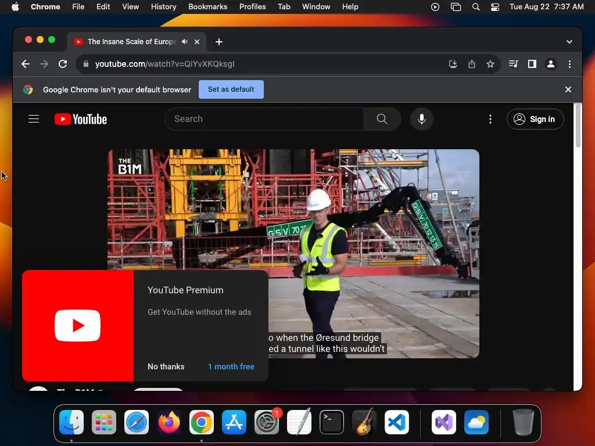Mute tab via speaker icon

(x=184, y=42)
